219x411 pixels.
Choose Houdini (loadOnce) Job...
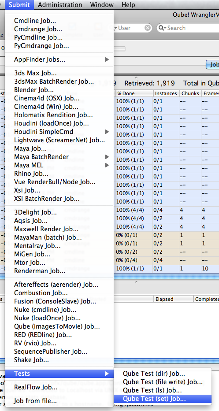59,123
